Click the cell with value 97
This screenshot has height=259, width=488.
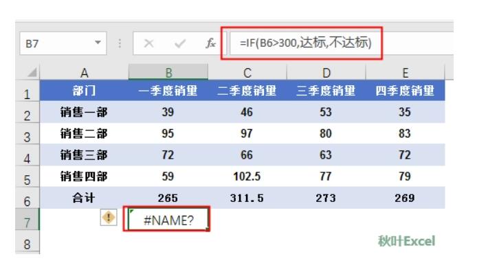(x=247, y=133)
